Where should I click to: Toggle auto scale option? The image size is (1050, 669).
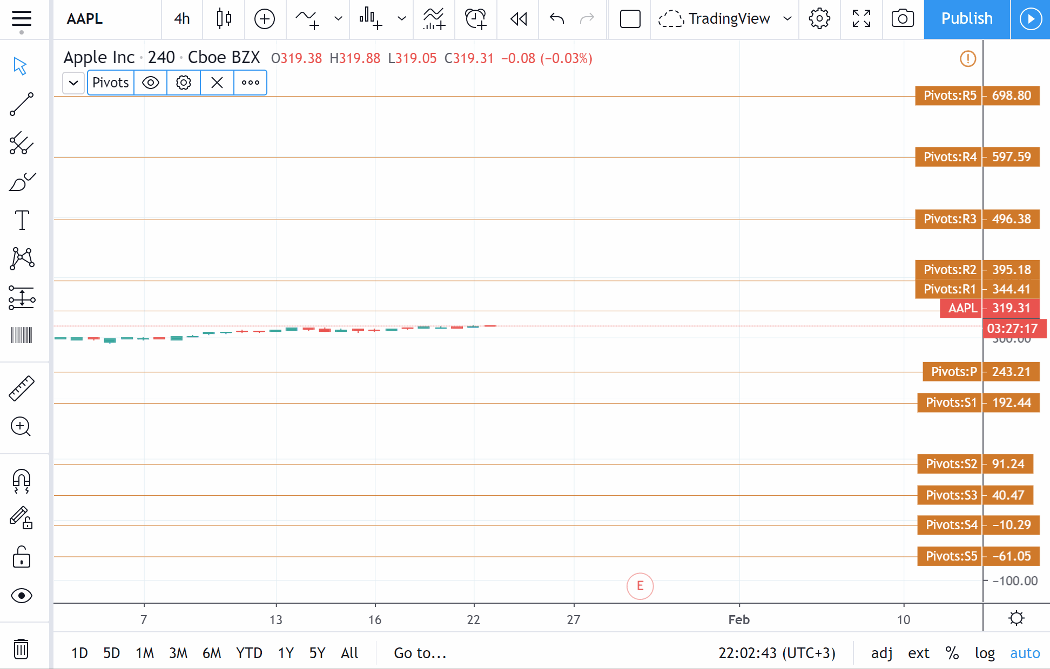pos(1025,653)
